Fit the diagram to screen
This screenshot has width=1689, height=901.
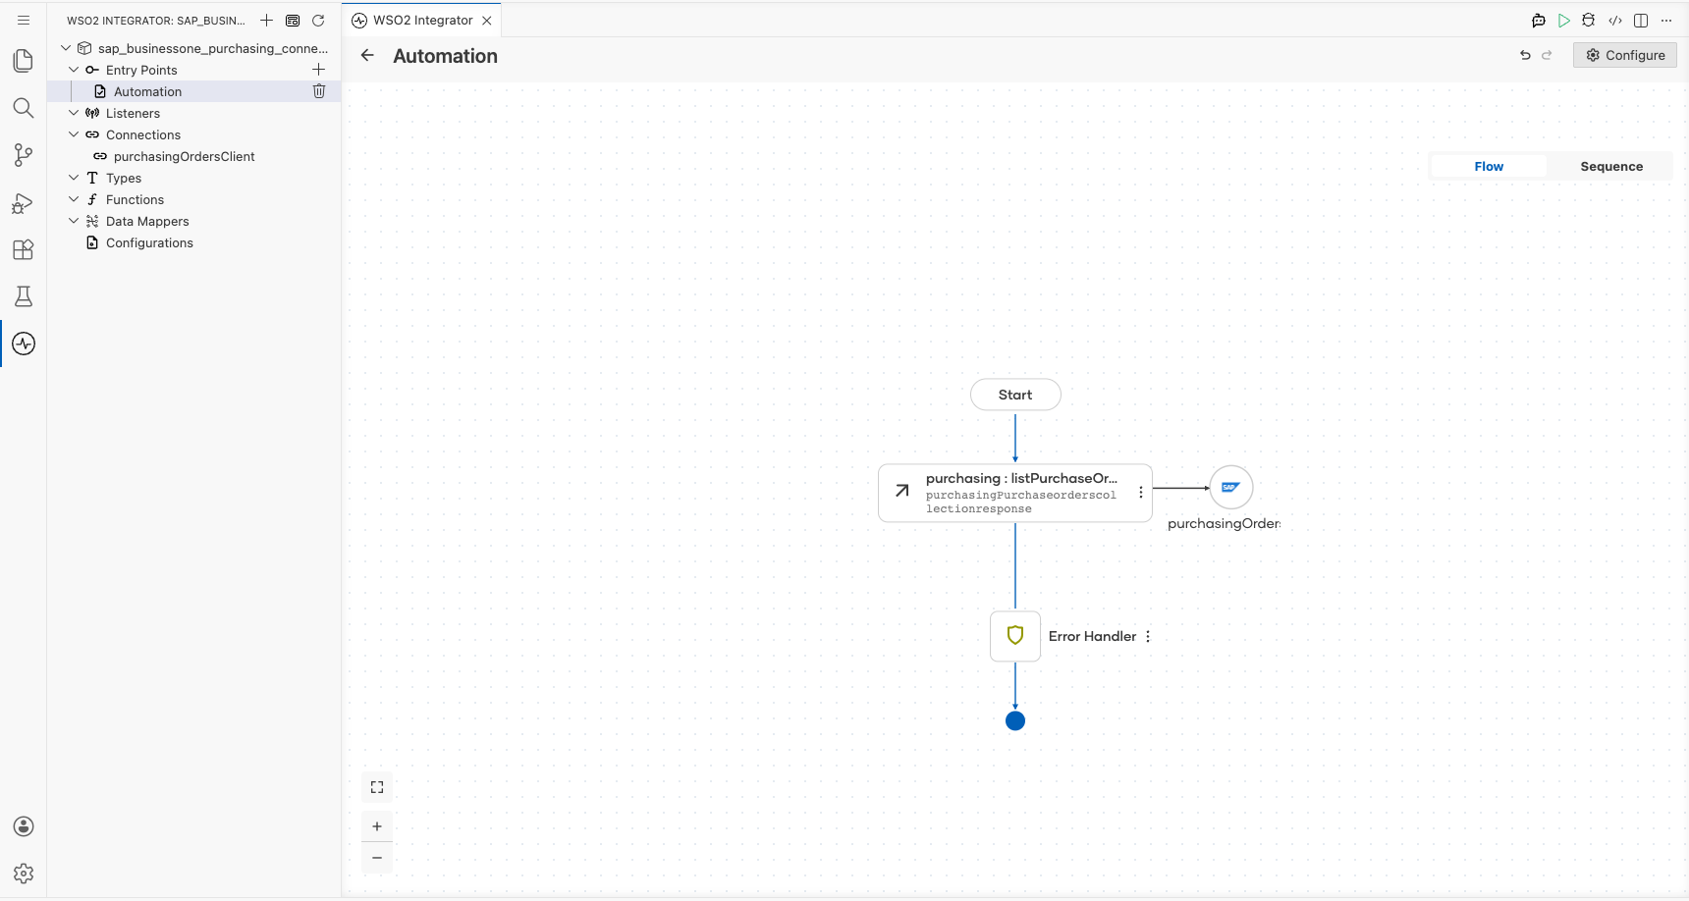pyautogui.click(x=377, y=787)
